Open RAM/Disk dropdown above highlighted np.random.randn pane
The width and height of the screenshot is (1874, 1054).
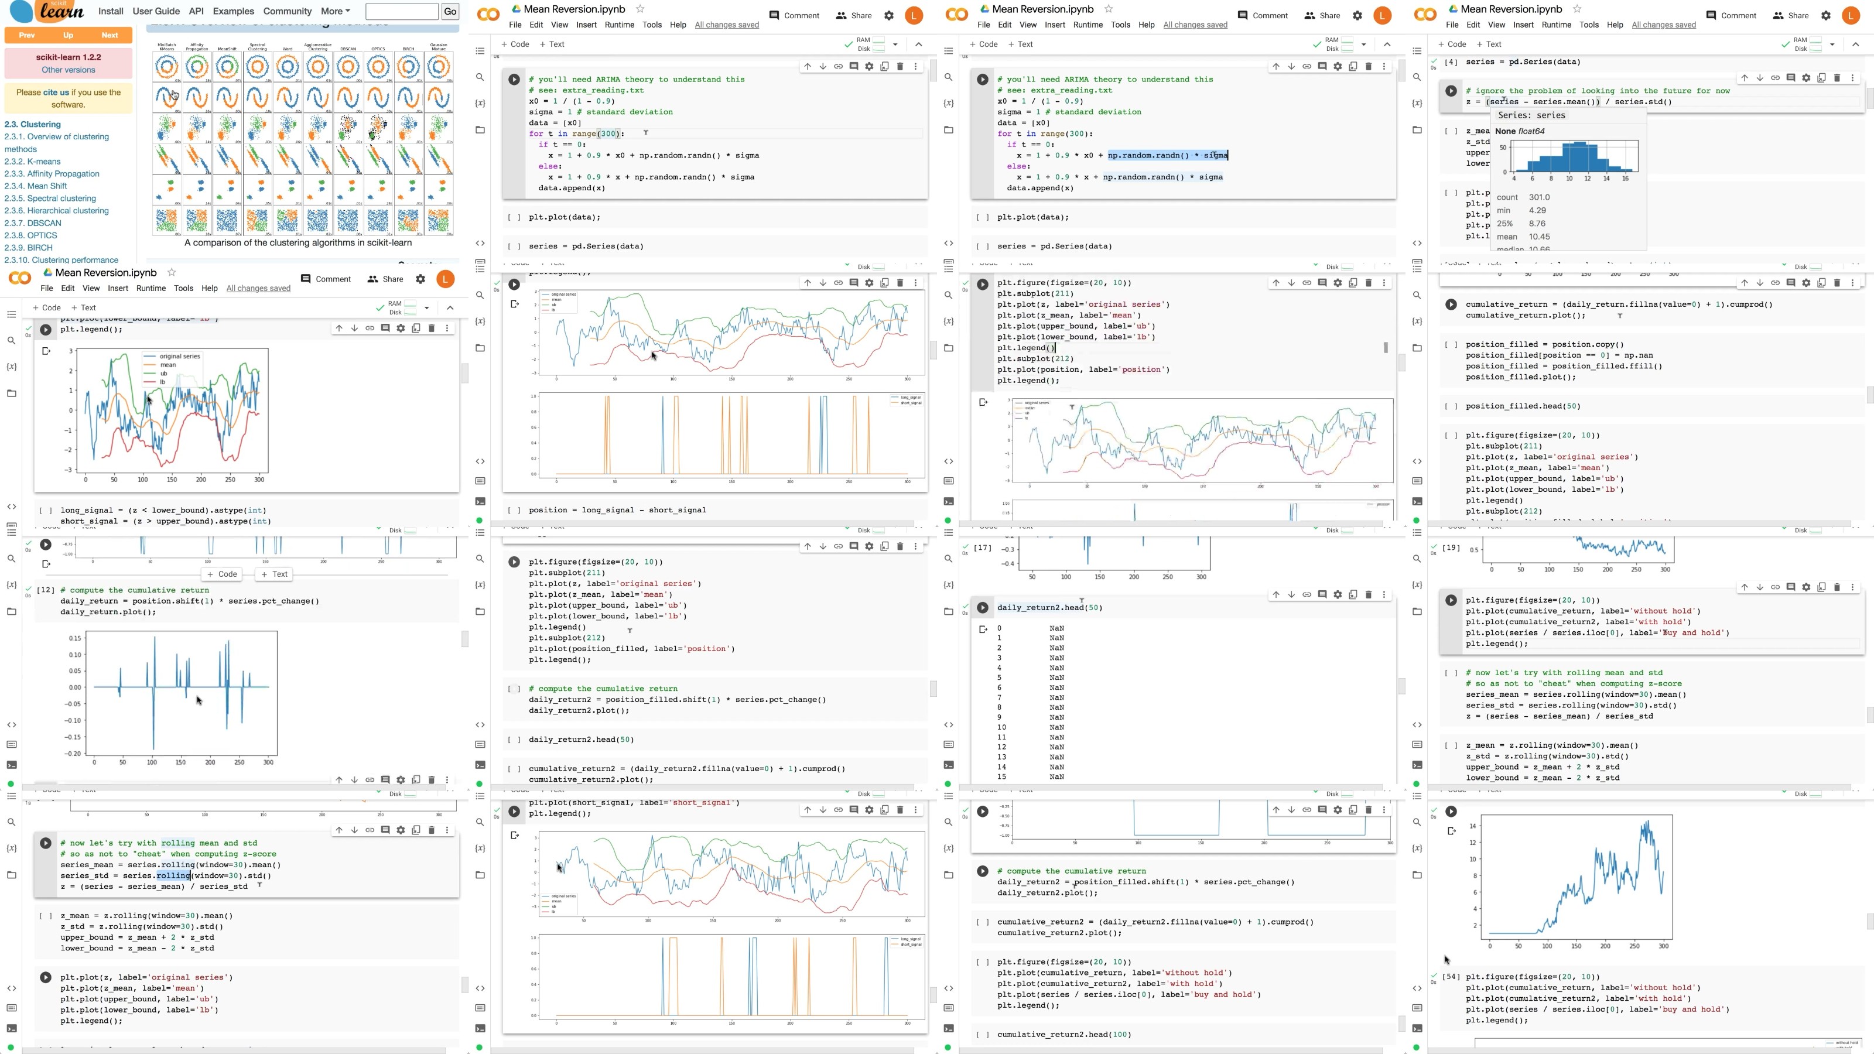pos(1363,45)
